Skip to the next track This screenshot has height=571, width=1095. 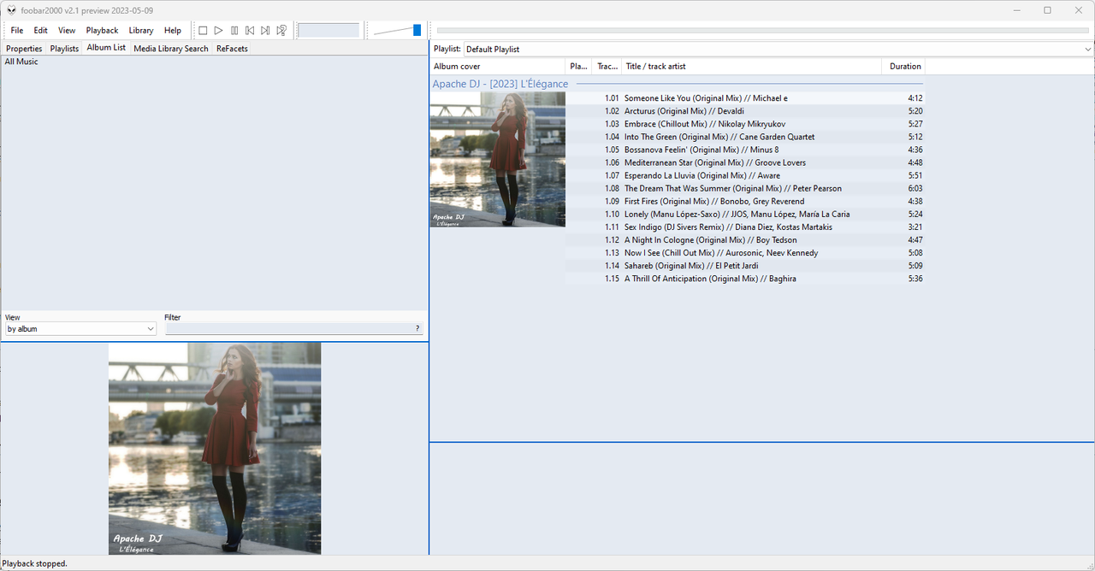(265, 31)
